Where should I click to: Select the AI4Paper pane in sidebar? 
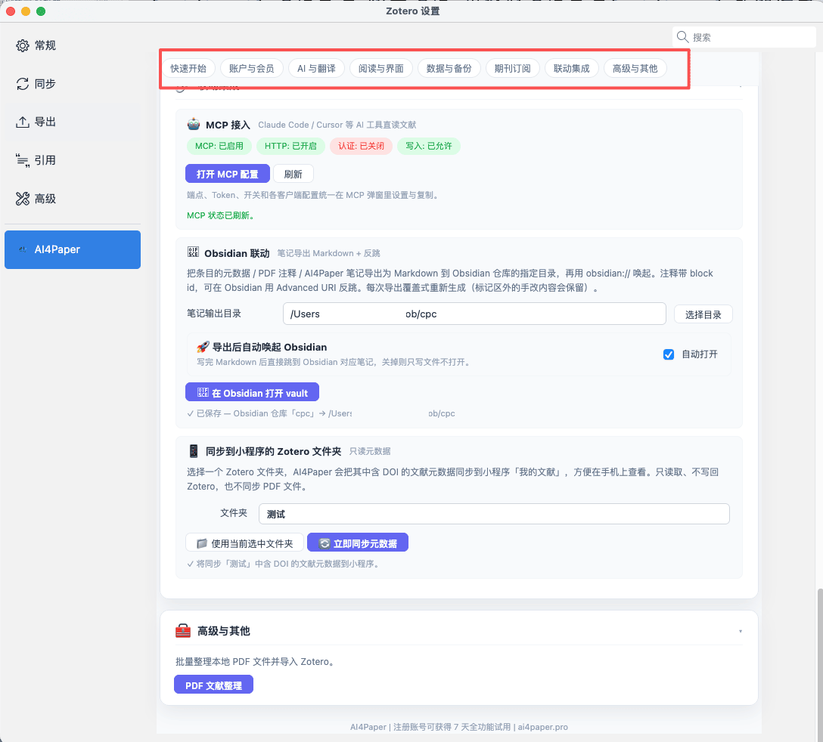point(73,249)
